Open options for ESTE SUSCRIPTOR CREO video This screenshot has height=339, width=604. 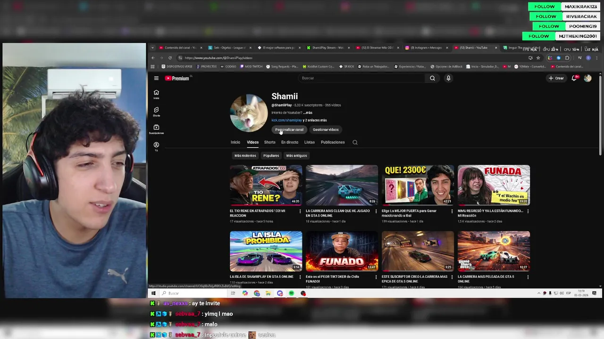coord(452,277)
